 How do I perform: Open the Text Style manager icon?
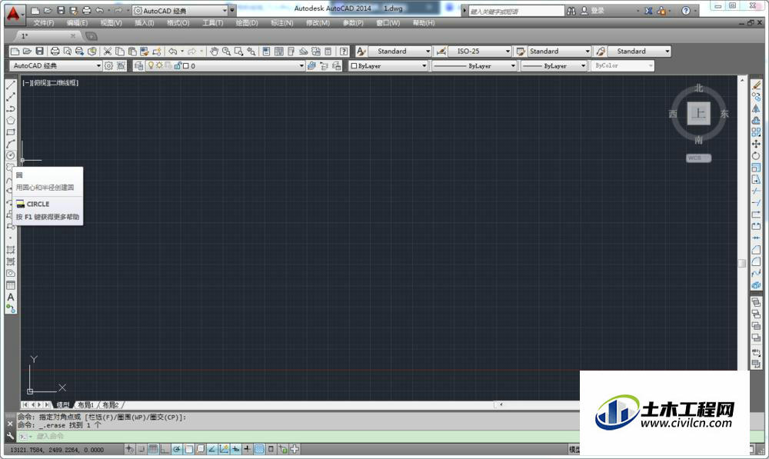pyautogui.click(x=361, y=51)
